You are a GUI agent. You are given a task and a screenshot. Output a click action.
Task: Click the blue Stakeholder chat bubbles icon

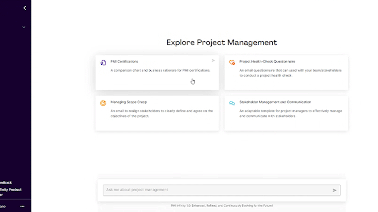(232, 103)
